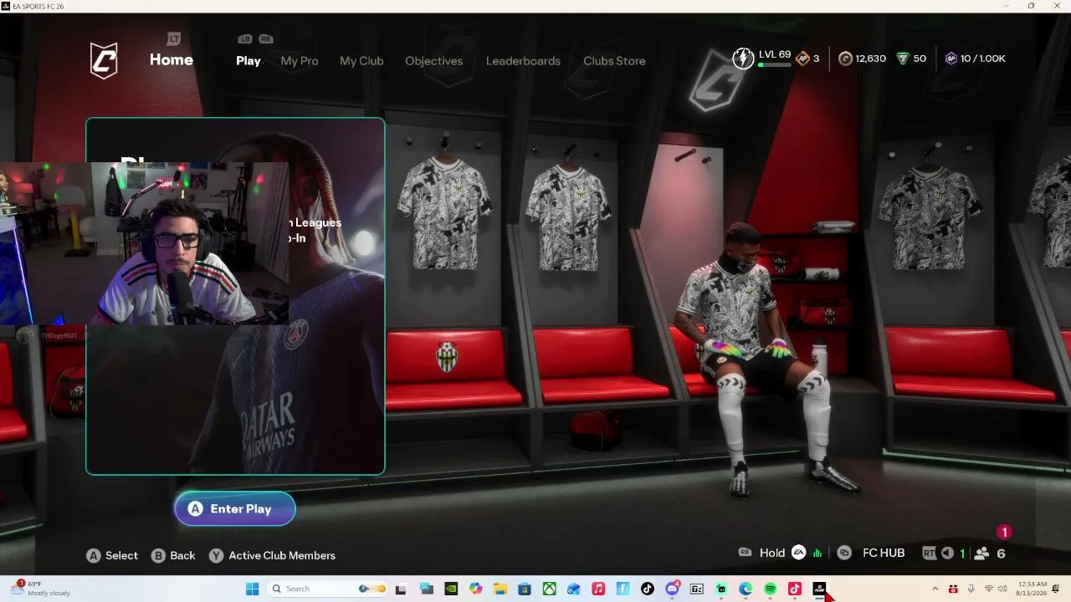Open Microsoft Store from taskbar
This screenshot has height=602, width=1071.
(x=525, y=589)
